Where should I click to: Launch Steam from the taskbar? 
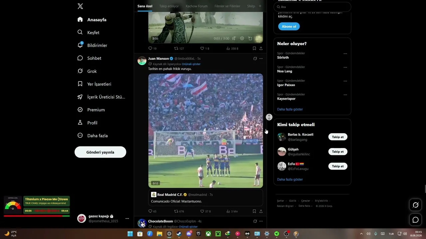tap(179, 234)
